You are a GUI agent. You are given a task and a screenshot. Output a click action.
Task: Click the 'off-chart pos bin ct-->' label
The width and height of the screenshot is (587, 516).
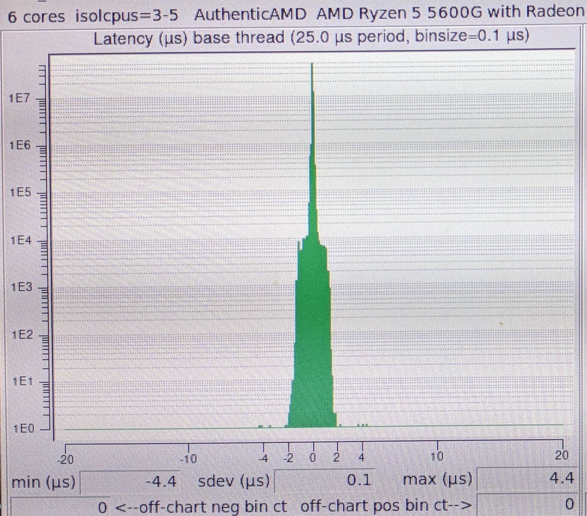coord(386,506)
